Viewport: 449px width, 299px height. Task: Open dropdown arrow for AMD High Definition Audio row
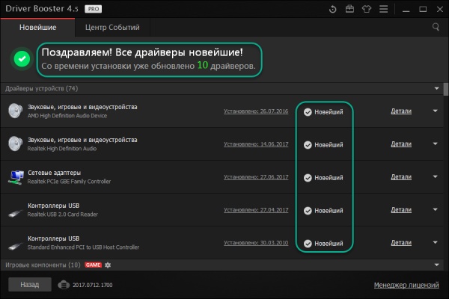click(435, 111)
